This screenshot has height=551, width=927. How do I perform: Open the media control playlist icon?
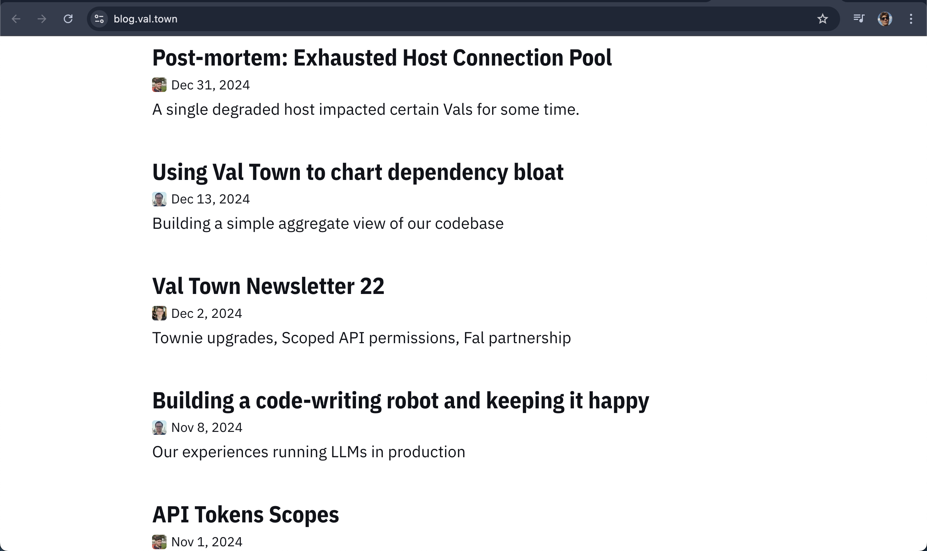click(x=859, y=18)
